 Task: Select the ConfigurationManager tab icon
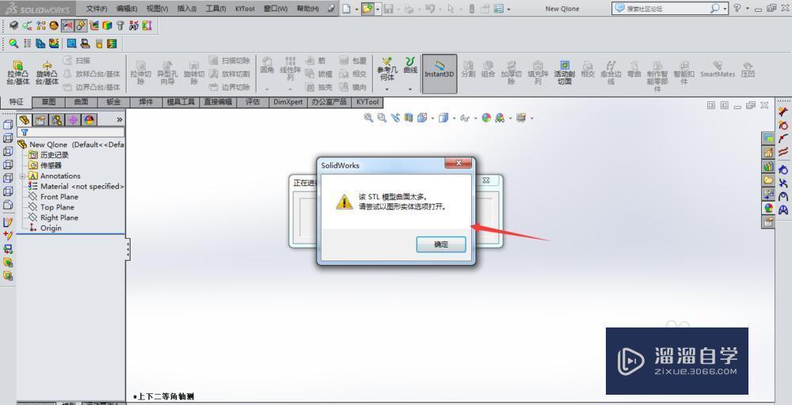[56, 119]
